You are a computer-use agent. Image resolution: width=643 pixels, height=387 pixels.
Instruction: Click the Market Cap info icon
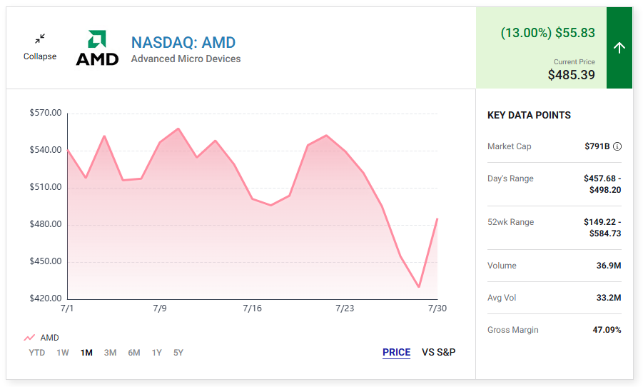pyautogui.click(x=617, y=146)
